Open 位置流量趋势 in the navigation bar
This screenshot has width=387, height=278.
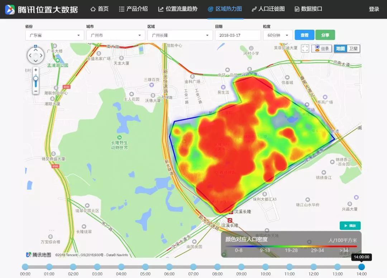[178, 9]
